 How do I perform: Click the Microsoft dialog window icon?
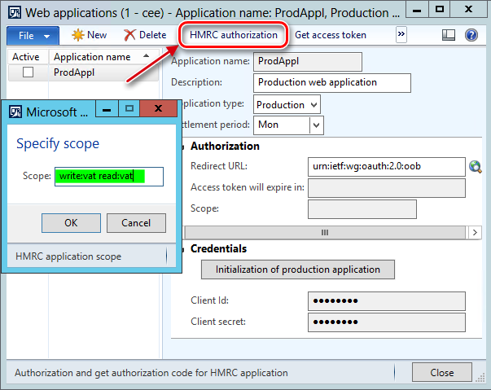click(15, 112)
